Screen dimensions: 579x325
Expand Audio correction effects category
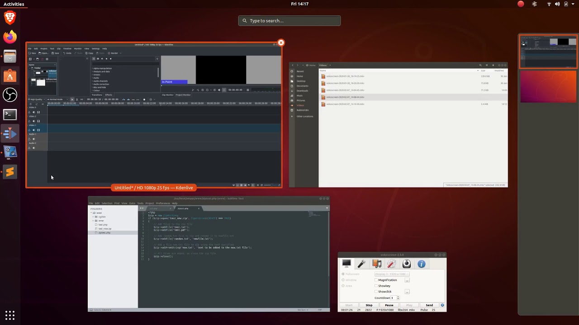pyautogui.click(x=92, y=84)
